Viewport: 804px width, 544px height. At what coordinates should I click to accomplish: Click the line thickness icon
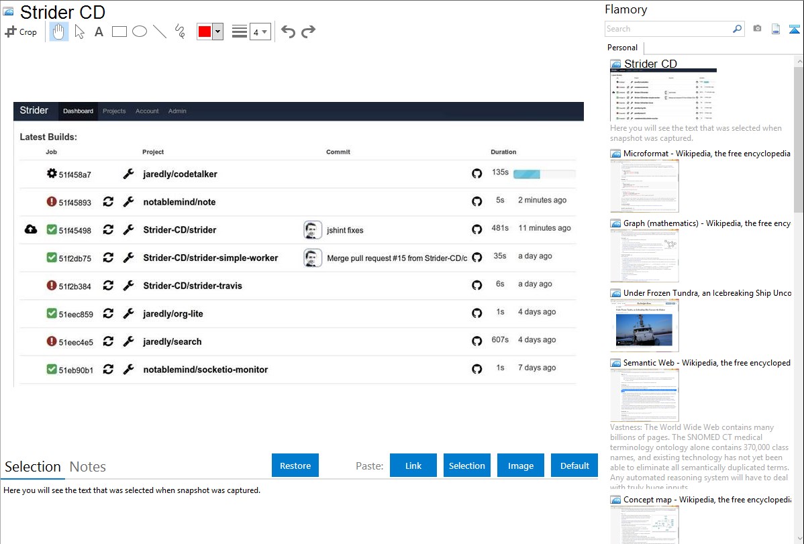click(x=240, y=32)
